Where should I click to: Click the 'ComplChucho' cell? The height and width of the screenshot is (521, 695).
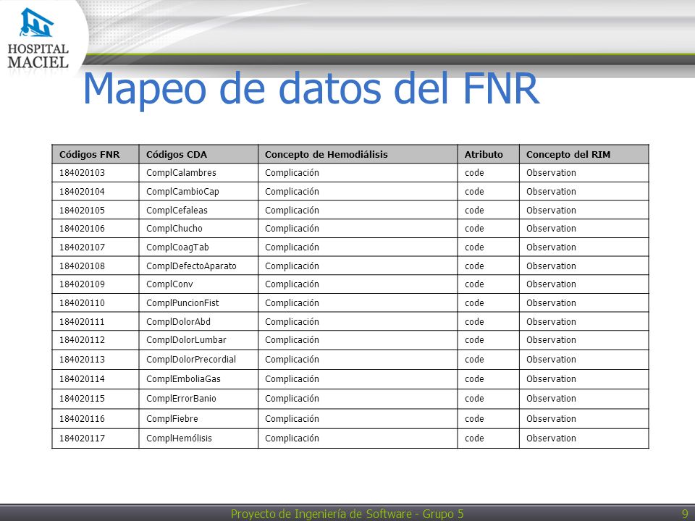(198, 229)
